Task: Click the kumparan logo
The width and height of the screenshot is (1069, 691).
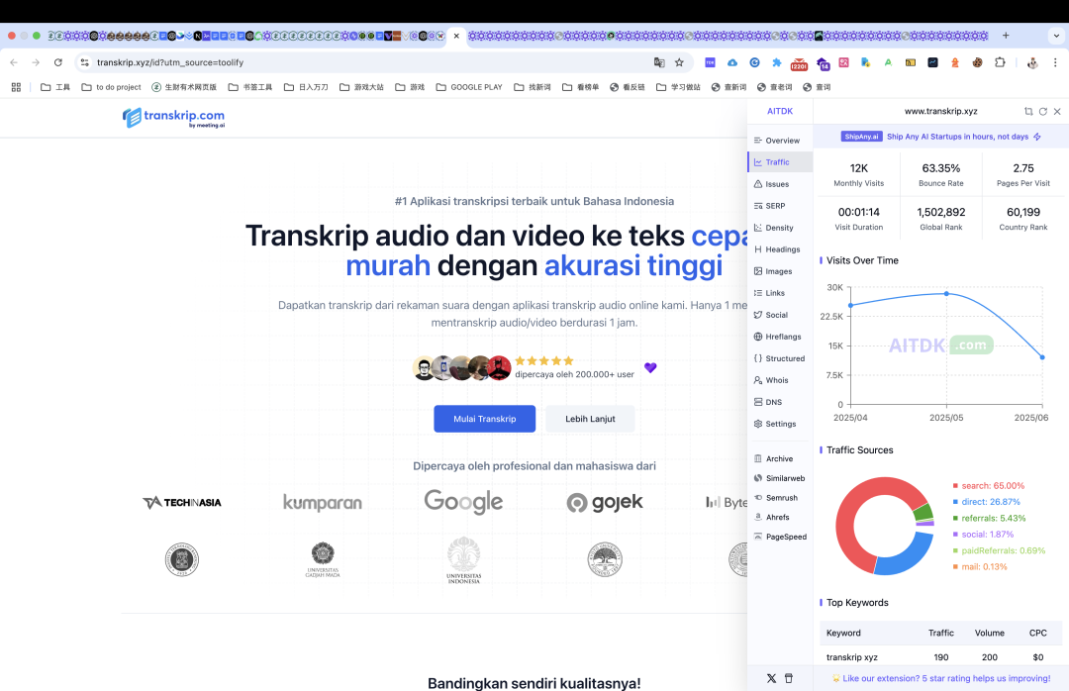Action: coord(323,503)
